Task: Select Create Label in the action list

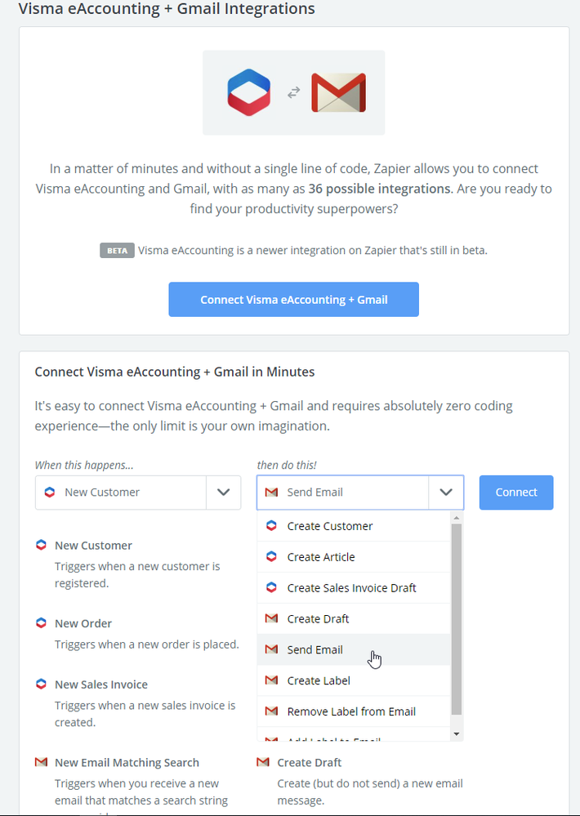Action: pos(319,680)
